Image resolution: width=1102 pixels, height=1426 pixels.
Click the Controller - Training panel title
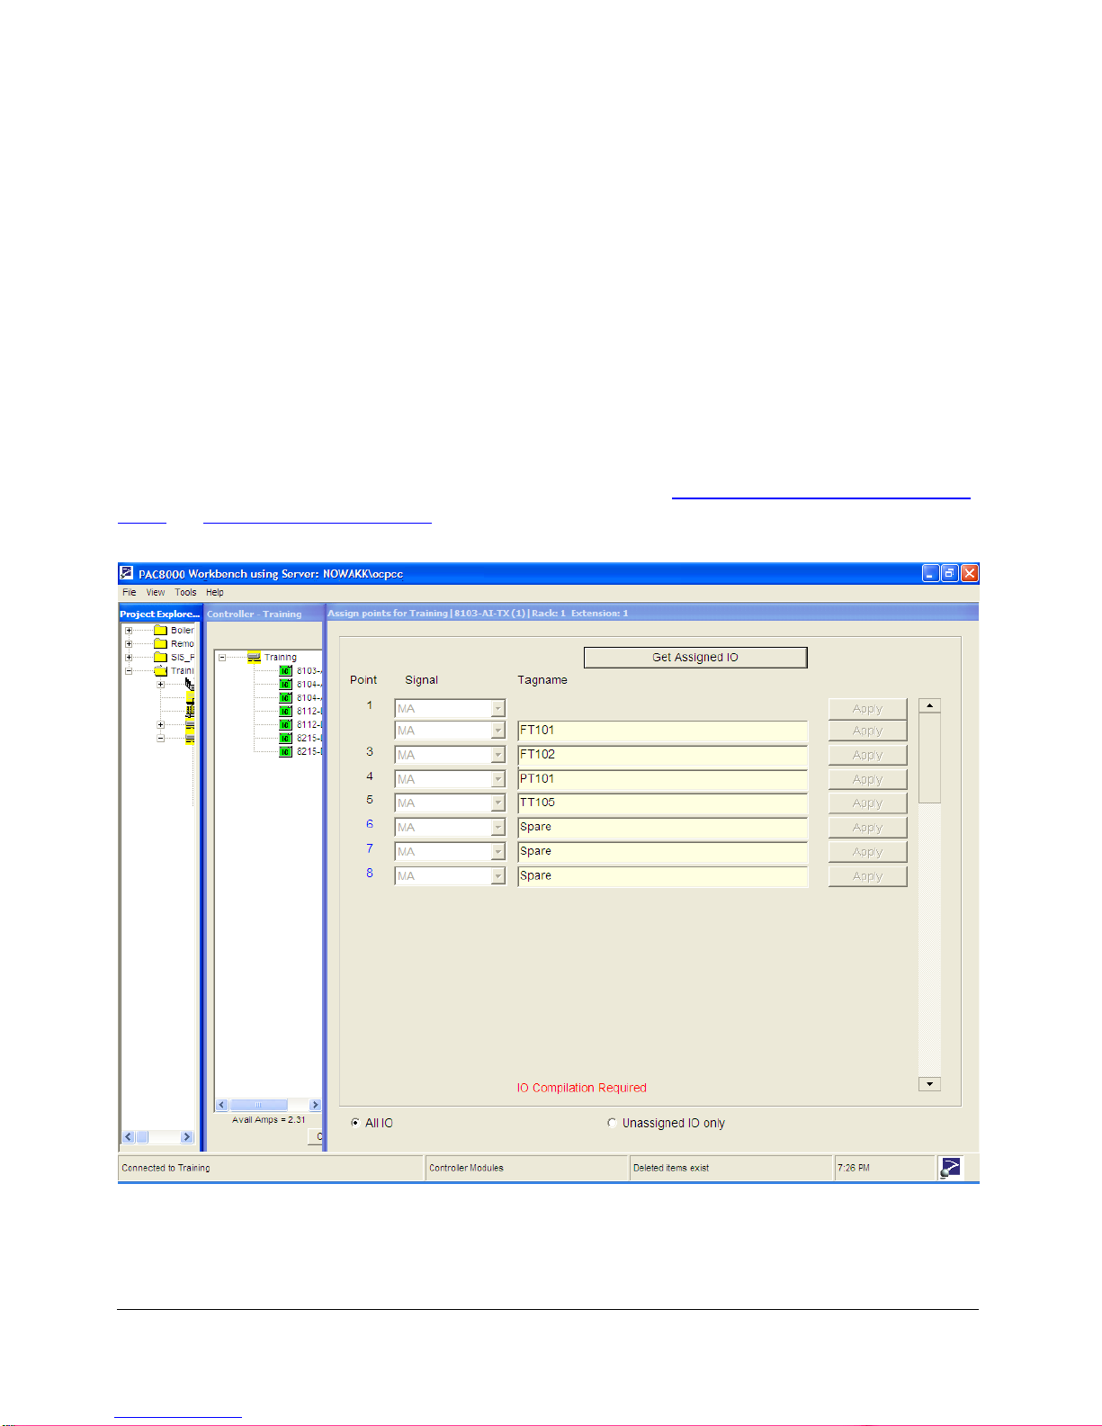coord(255,614)
